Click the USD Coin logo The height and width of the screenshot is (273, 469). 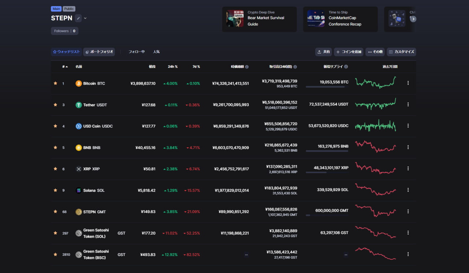(78, 126)
